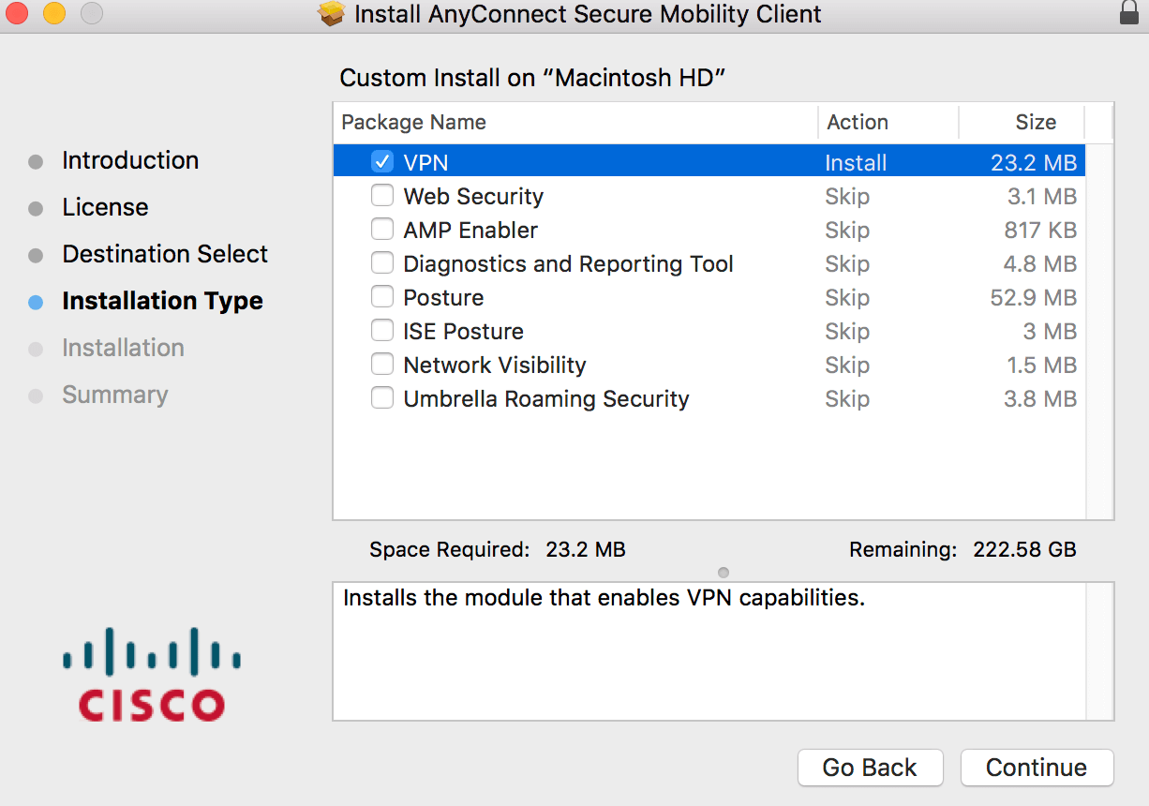
Task: Click the Web Security package name
Action: (x=473, y=196)
